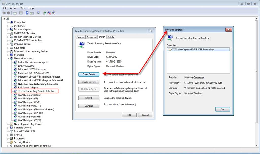Select the Update driver software toolbar icon
This screenshot has height=154, width=260.
click(x=45, y=13)
